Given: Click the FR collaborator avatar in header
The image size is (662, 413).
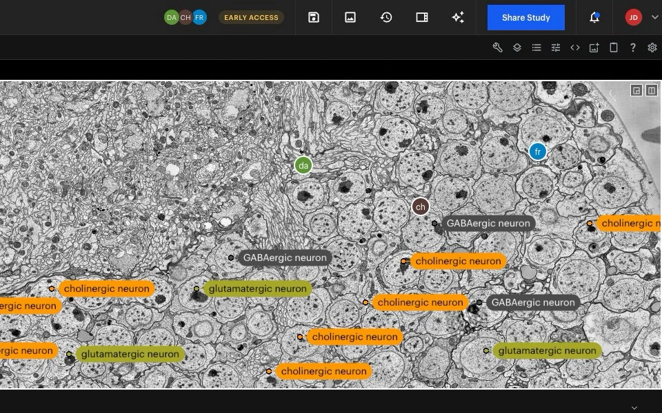Looking at the screenshot, I should (x=200, y=18).
